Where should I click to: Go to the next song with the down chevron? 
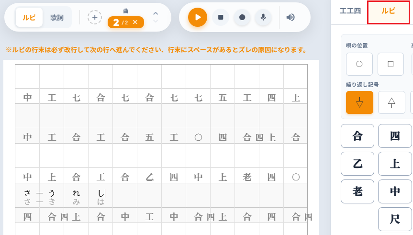point(156,21)
